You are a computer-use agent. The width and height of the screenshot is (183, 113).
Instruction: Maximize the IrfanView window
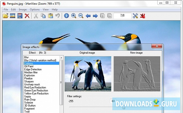tap(167, 3)
